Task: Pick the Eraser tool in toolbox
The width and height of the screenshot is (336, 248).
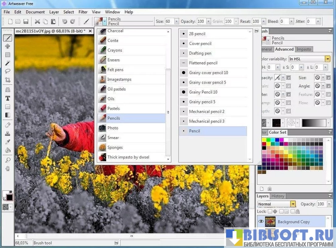Action: pyautogui.click(x=7, y=125)
